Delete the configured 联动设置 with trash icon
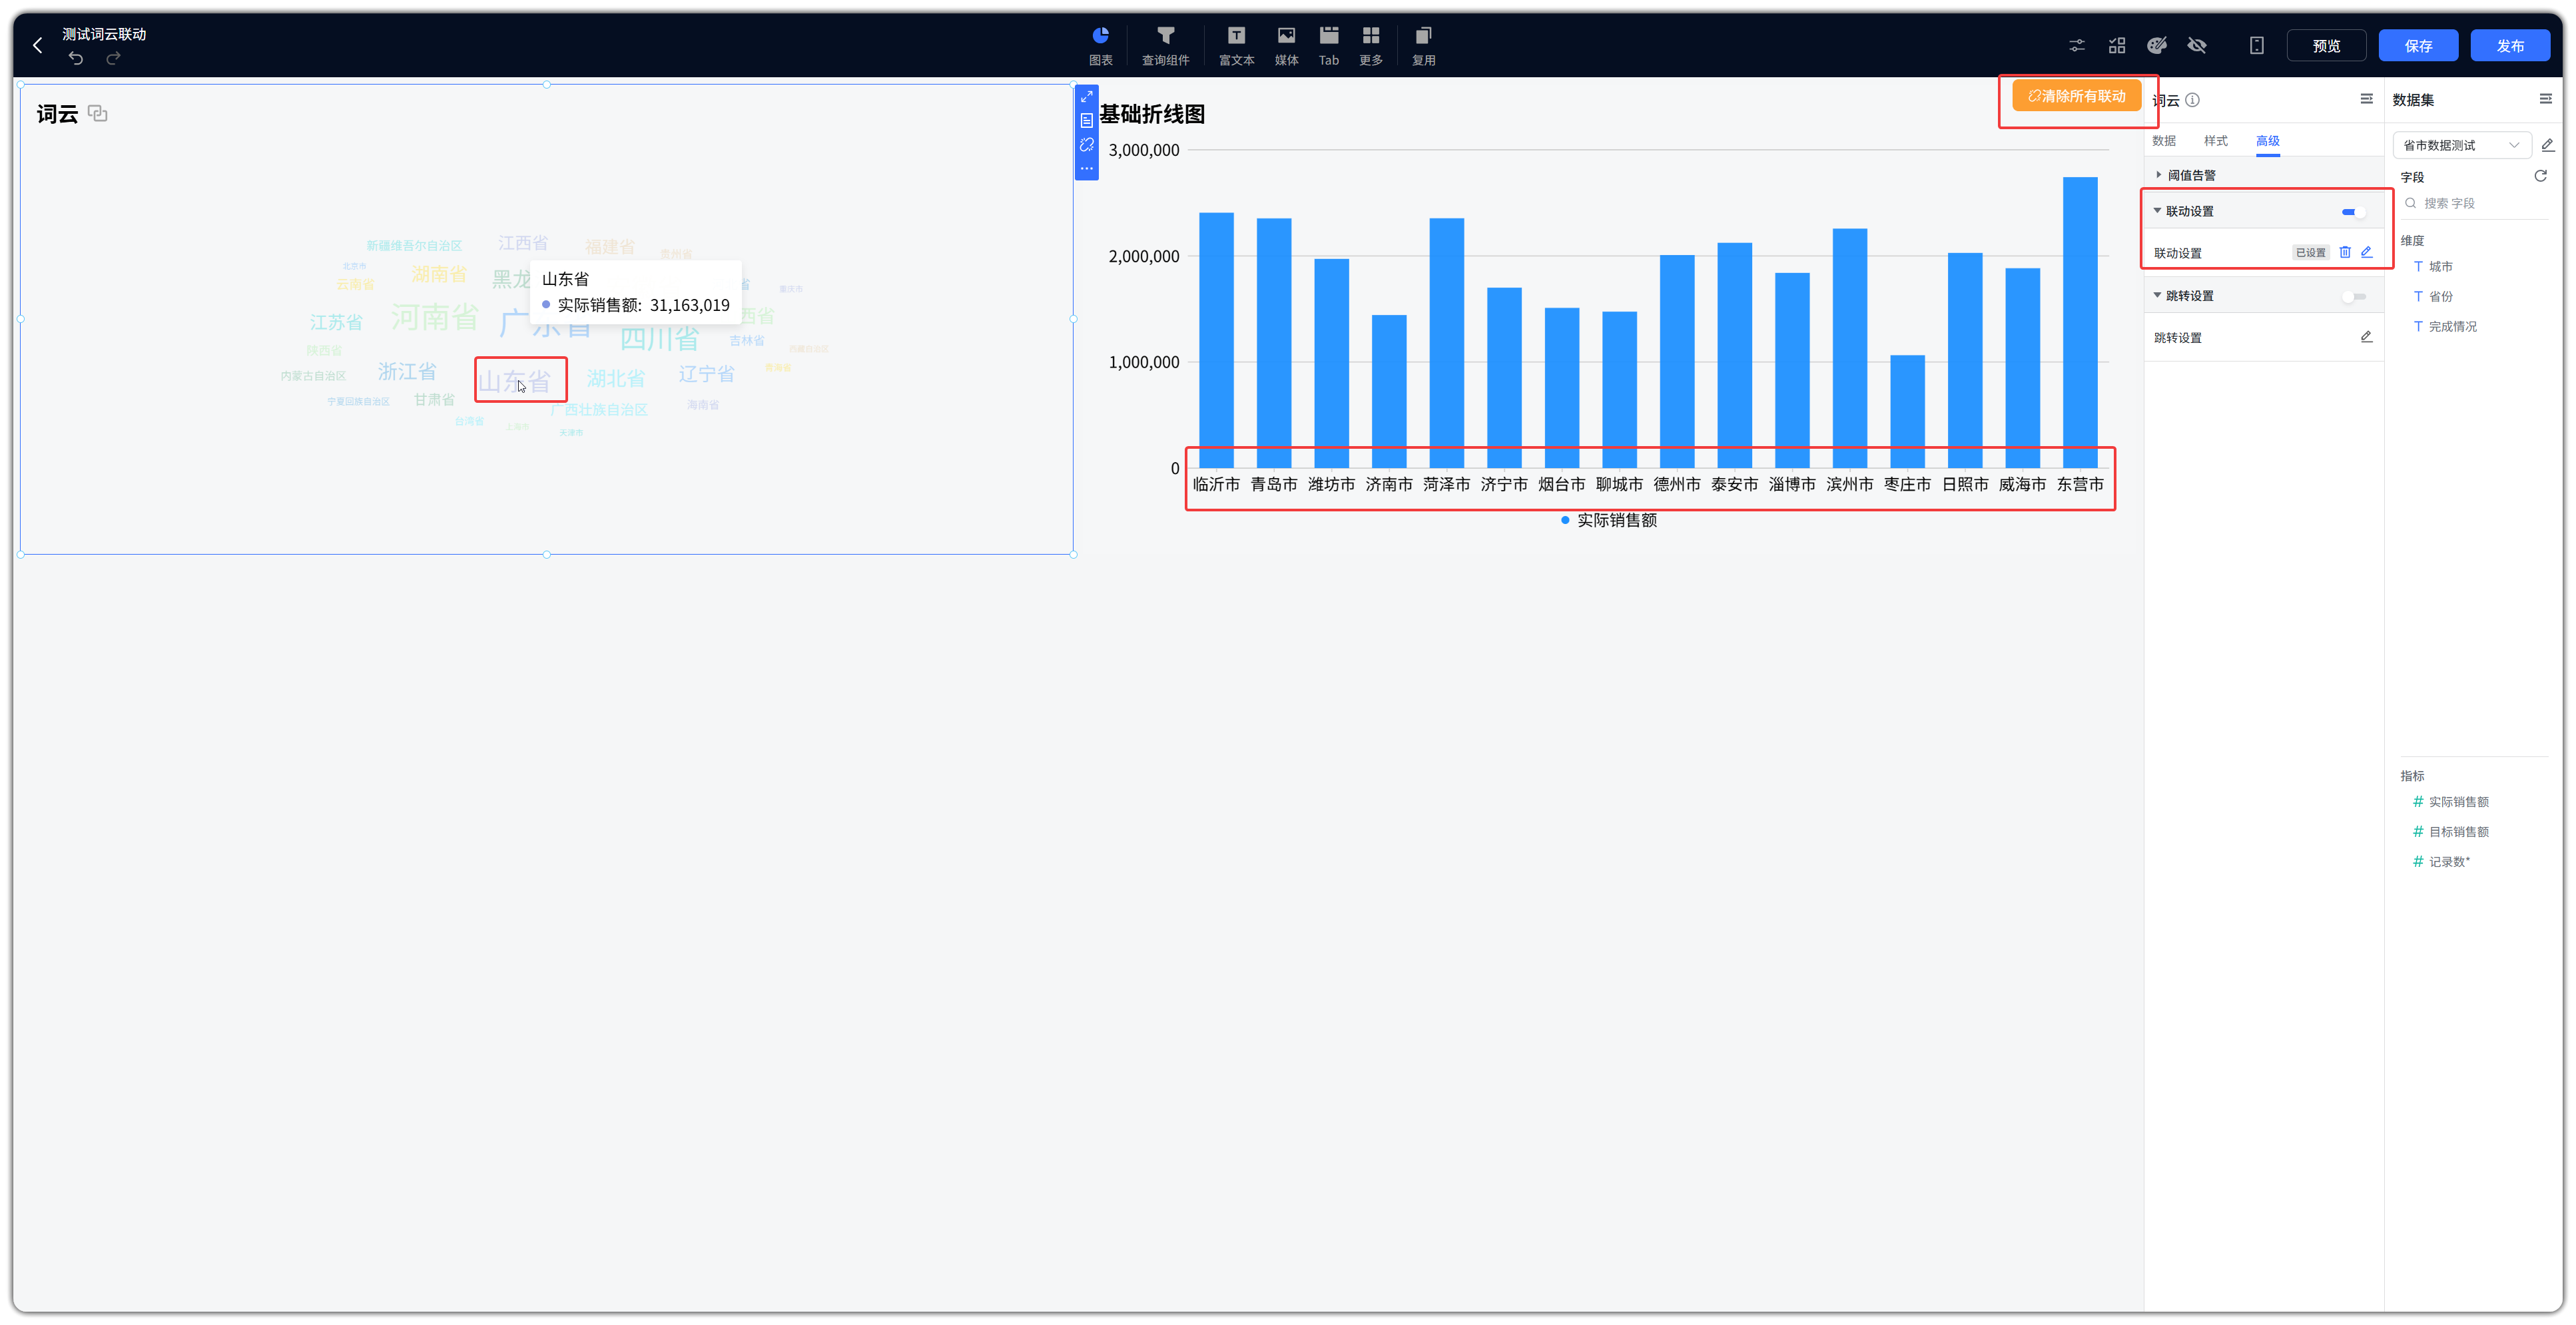 tap(2345, 252)
